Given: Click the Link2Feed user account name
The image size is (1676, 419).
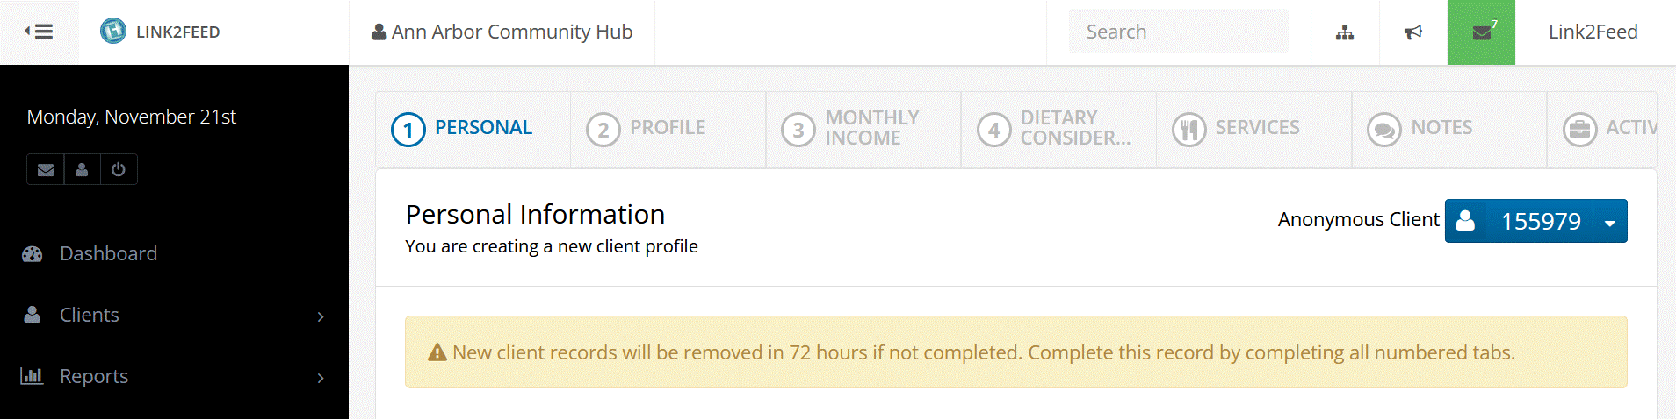Looking at the screenshot, I should (1593, 32).
